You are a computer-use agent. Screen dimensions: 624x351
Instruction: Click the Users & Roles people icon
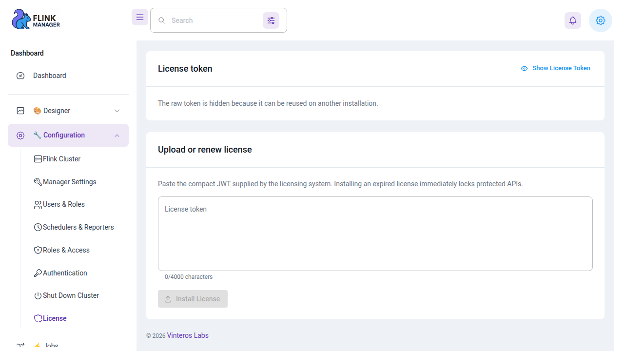click(38, 205)
